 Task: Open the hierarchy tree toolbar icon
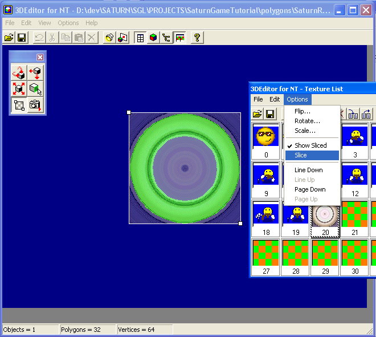coord(166,38)
